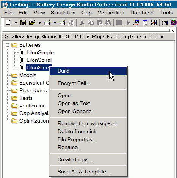Open the New file dropdown arrow

coord(16,23)
